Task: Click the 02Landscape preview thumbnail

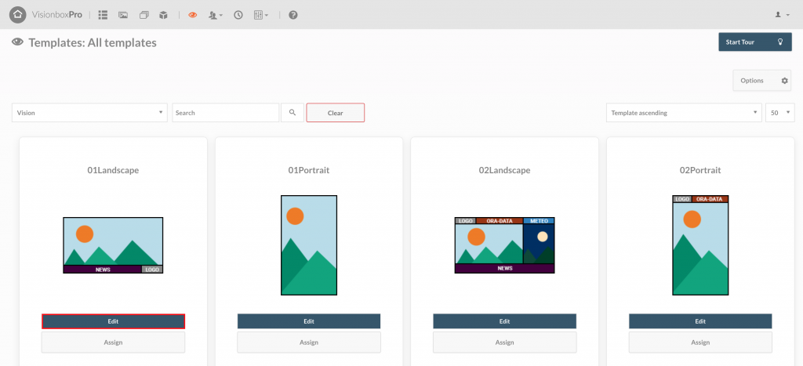Action: coord(504,245)
